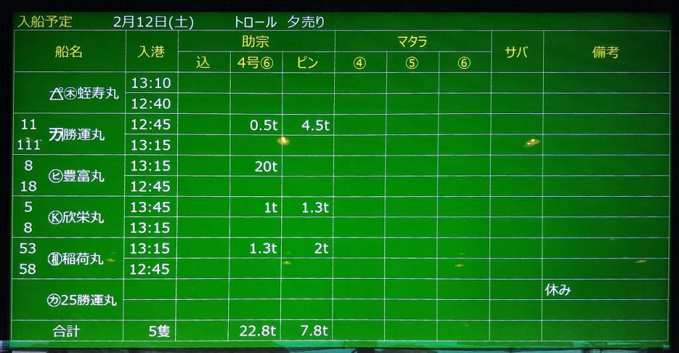Click the 船名 column header

pyautogui.click(x=69, y=52)
